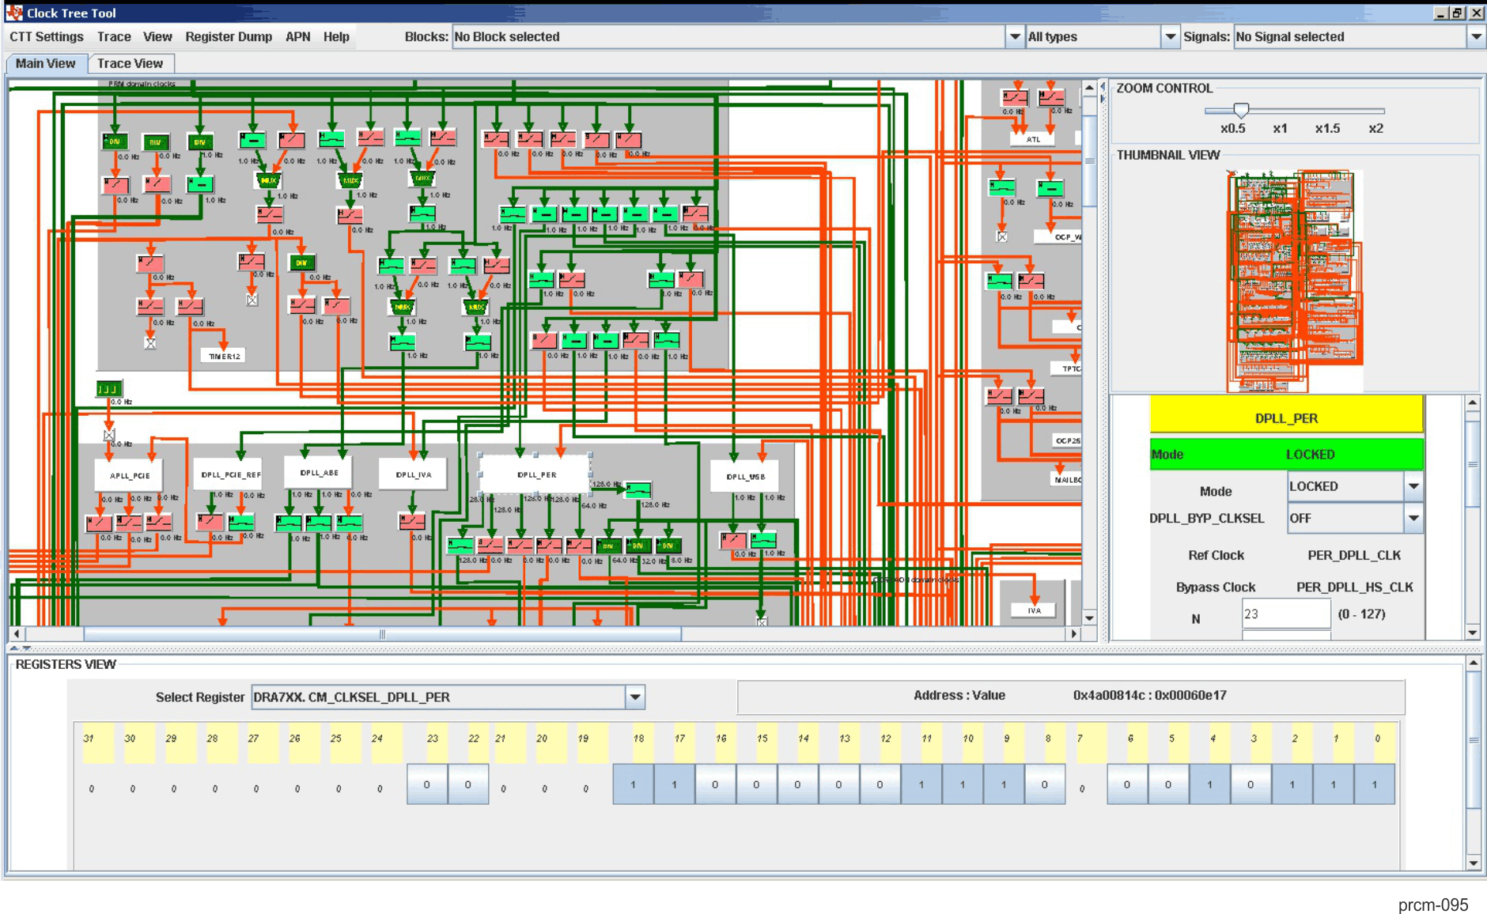Viewport: 1487px width, 914px height.
Task: Click the DPLL_IVA block in clock tree
Action: tap(413, 474)
